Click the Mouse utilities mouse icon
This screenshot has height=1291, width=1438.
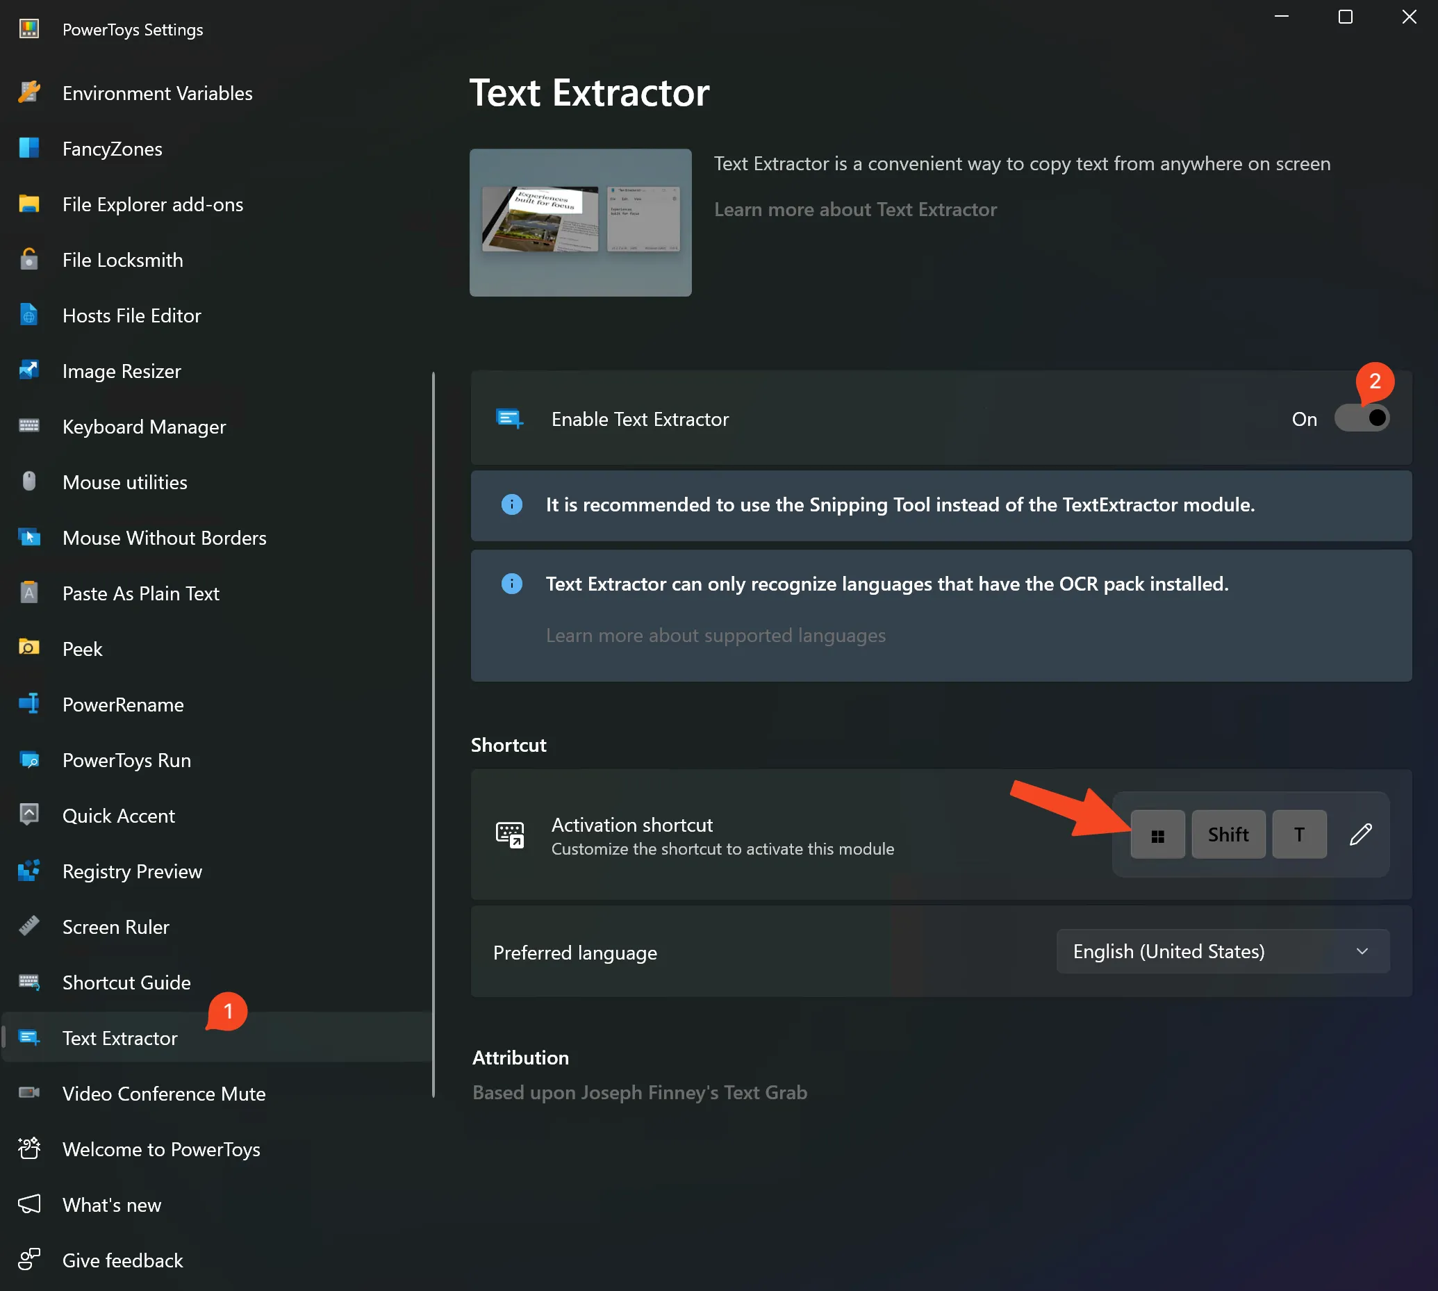[29, 482]
